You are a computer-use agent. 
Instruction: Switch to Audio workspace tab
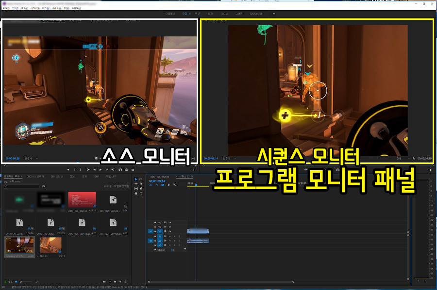point(224,14)
